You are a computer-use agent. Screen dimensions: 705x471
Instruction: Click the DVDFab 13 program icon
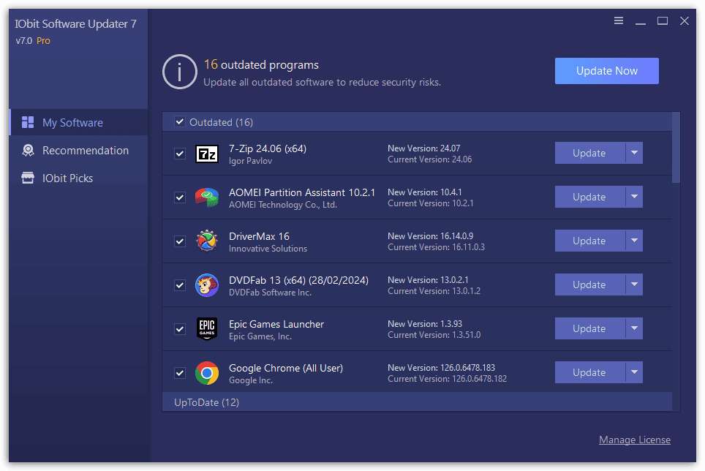point(207,285)
